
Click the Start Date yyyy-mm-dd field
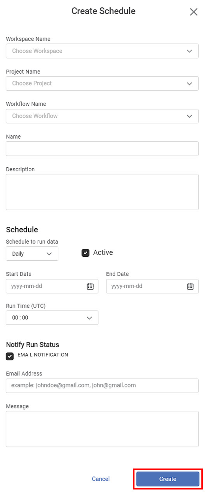(52, 286)
